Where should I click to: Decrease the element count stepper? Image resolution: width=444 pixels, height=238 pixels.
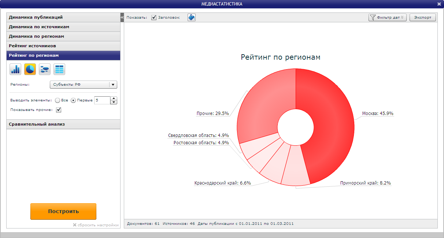[114, 102]
